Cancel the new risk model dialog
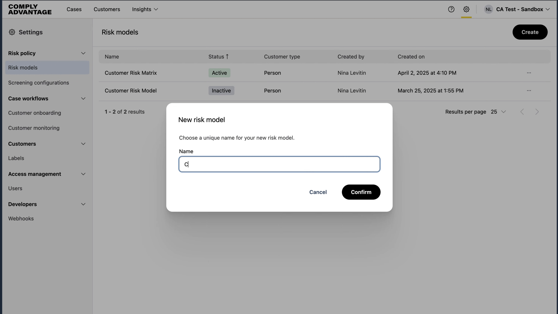The height and width of the screenshot is (314, 558). (318, 192)
